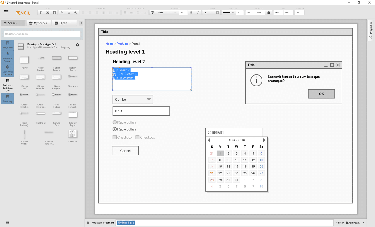This screenshot has width=375, height=227.
Task: Click the info icon in the dialog
Action: tap(256, 80)
